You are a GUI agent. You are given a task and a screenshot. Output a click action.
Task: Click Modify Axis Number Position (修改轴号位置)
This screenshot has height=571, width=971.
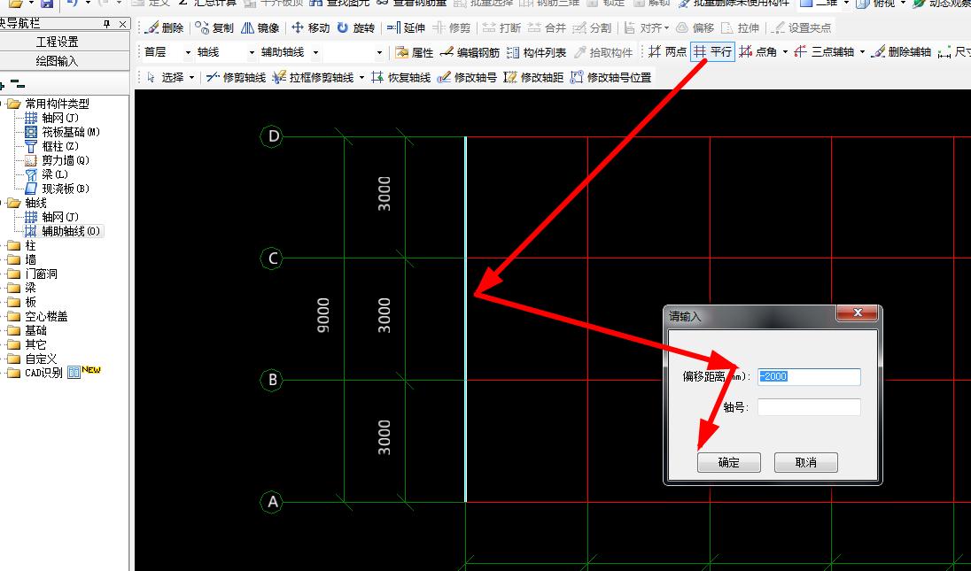610,77
